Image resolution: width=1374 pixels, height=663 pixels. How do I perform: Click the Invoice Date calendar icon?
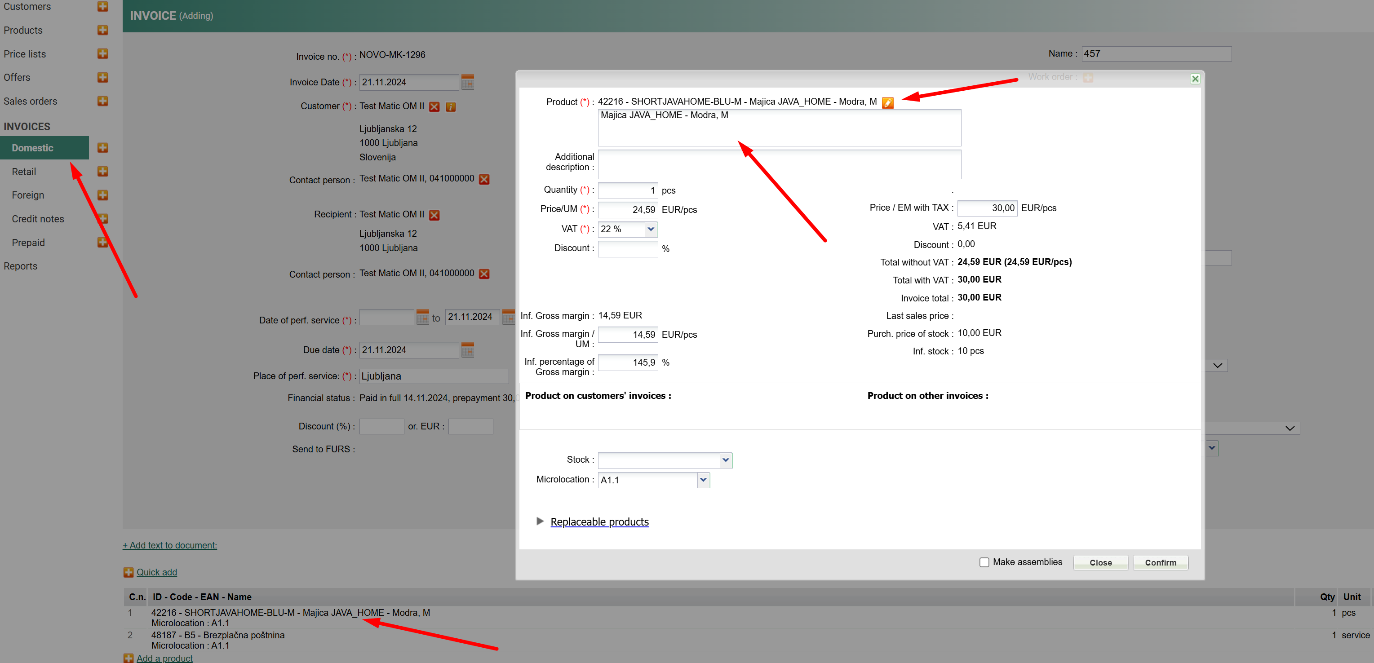pyautogui.click(x=467, y=82)
